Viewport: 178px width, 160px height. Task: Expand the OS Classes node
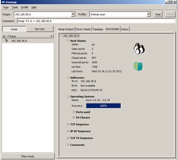click(x=74, y=117)
